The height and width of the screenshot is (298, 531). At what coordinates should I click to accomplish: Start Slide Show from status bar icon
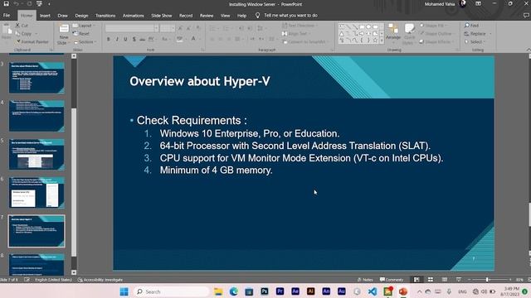458,280
